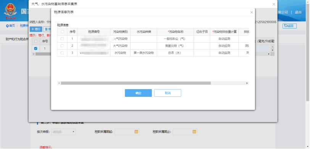Close the 大气、水污染物基础信息采集表 window
Image resolution: width=310 pixels, height=149 pixels.
[x=274, y=4]
